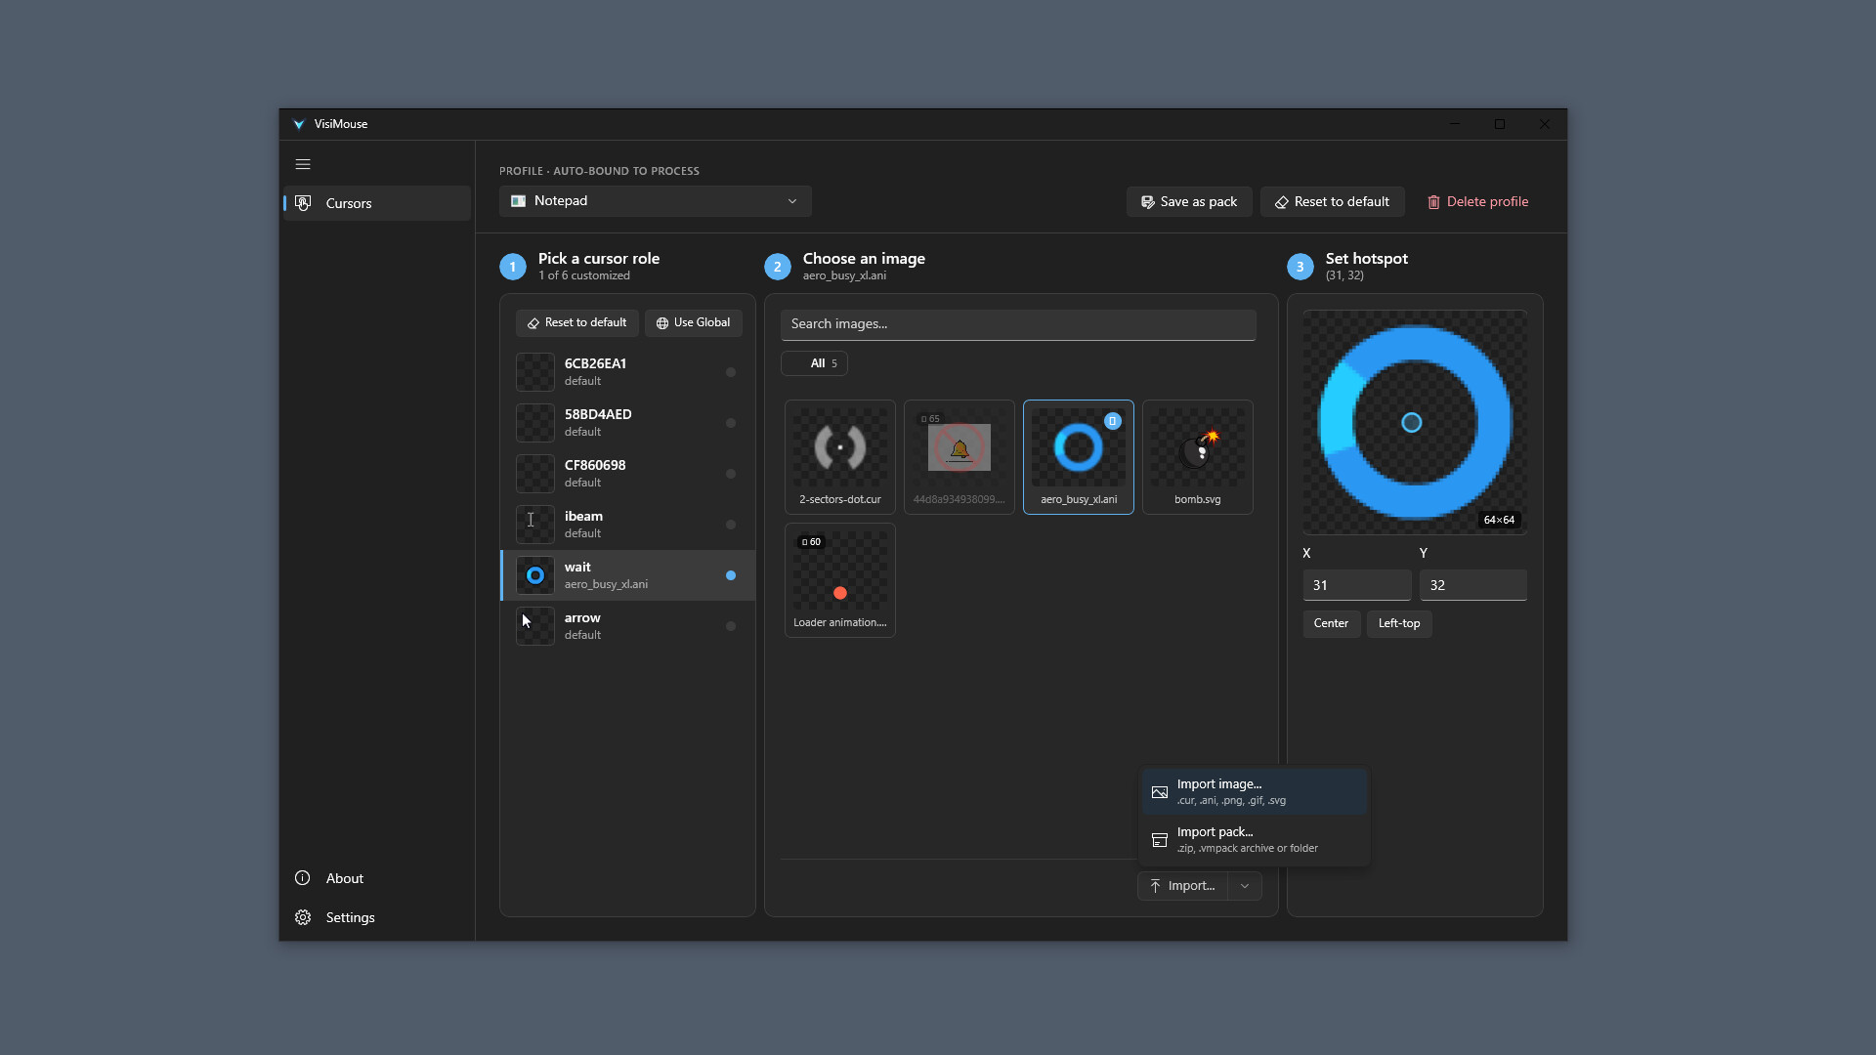Toggle the Import dropdown chevron
1876x1055 pixels.
click(1245, 886)
